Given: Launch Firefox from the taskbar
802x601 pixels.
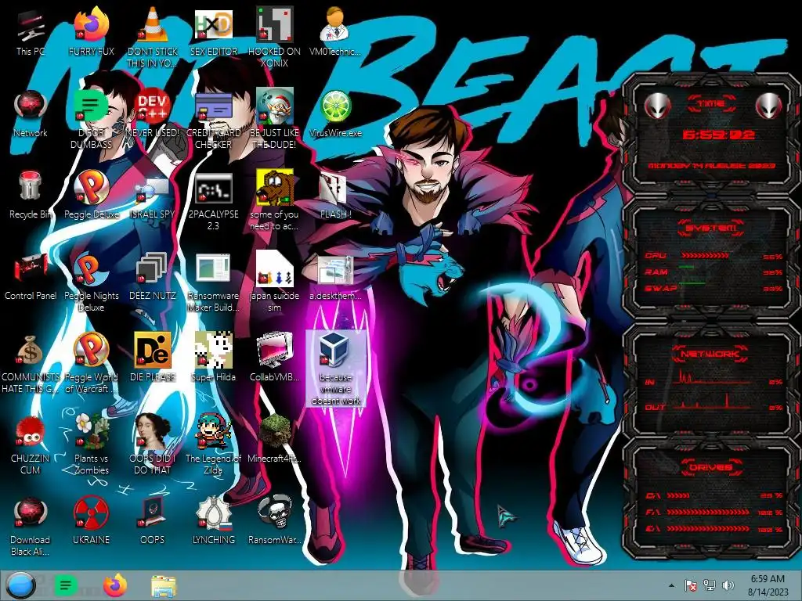Looking at the screenshot, I should pyautogui.click(x=114, y=585).
